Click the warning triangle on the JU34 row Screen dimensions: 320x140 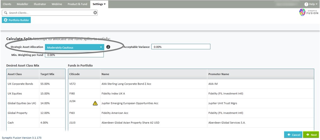pos(95,103)
